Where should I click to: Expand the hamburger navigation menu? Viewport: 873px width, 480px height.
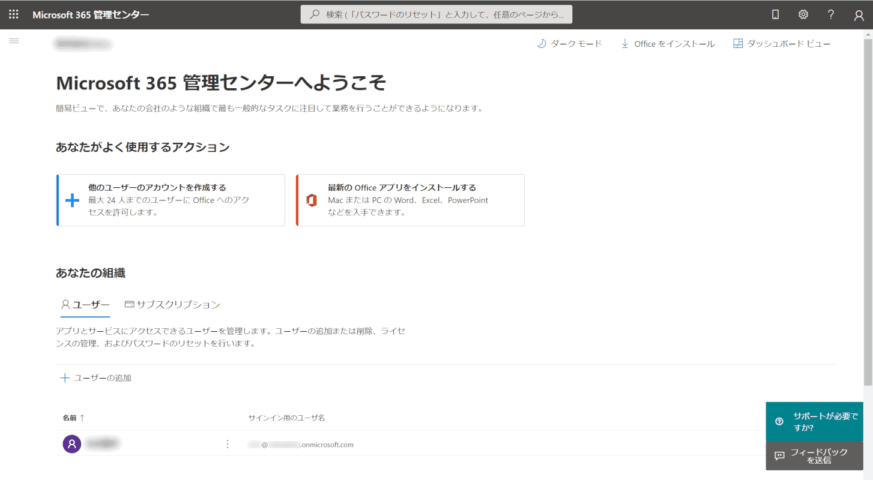[14, 41]
